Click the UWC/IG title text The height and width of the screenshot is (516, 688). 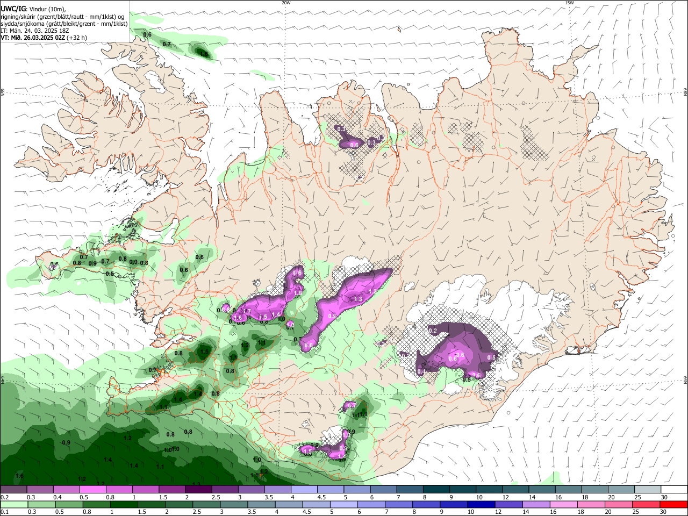(x=13, y=8)
